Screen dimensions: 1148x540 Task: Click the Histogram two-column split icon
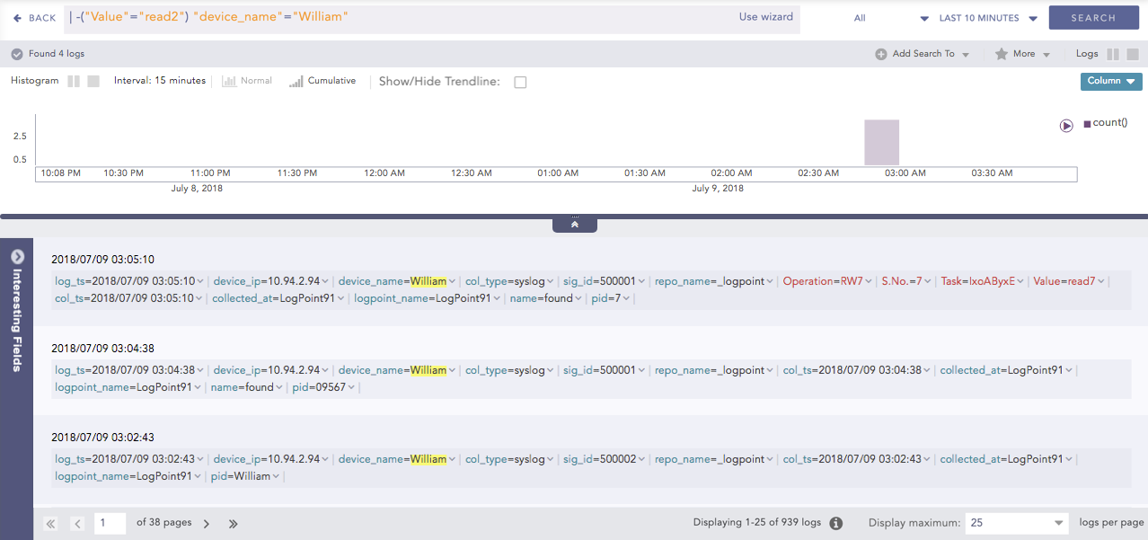click(74, 81)
